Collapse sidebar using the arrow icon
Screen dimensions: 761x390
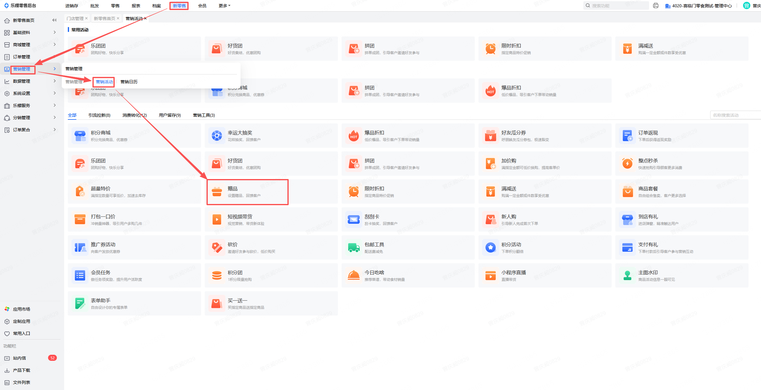(54, 20)
